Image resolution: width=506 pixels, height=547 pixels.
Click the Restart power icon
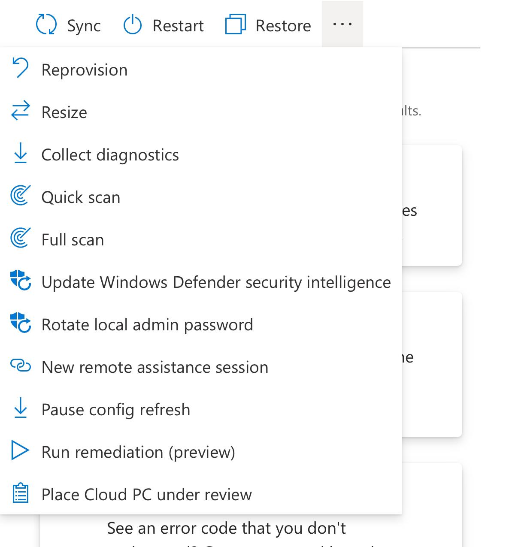coord(133,24)
